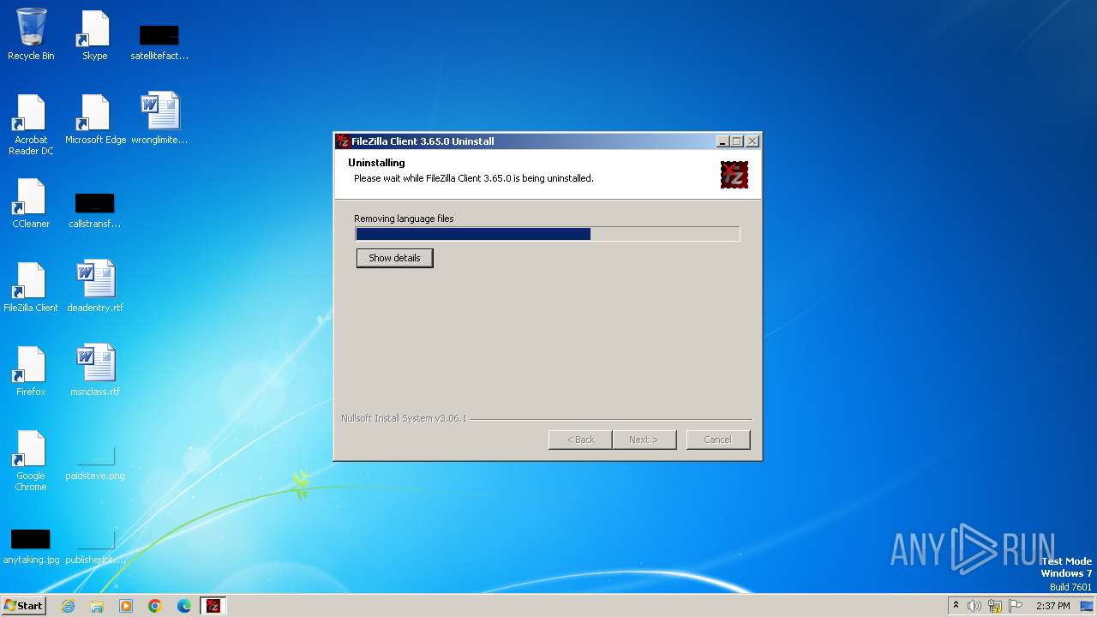
Task: Open Chrome from the taskbar
Action: [x=155, y=606]
